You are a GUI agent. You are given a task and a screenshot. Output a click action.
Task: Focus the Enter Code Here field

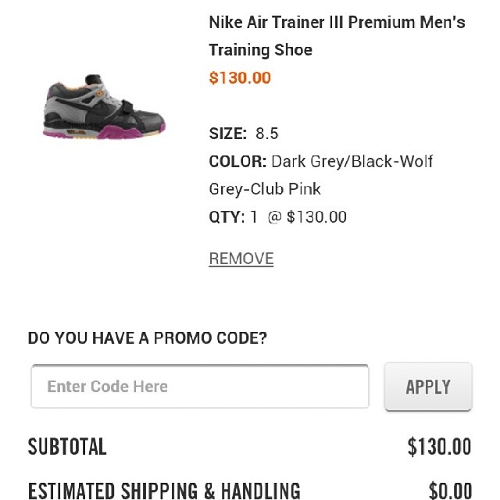point(199,386)
